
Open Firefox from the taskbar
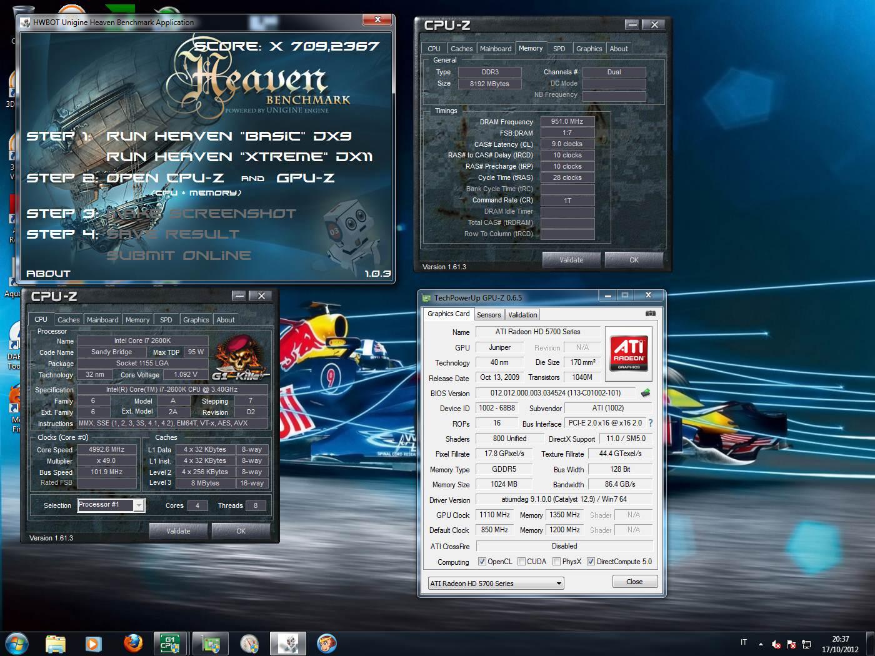coord(132,643)
